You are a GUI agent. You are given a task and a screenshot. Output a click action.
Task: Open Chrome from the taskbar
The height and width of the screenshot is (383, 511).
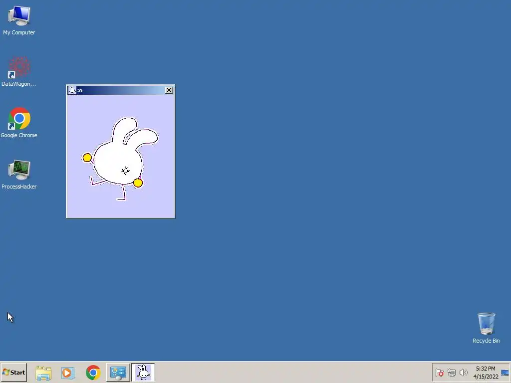[x=93, y=373]
